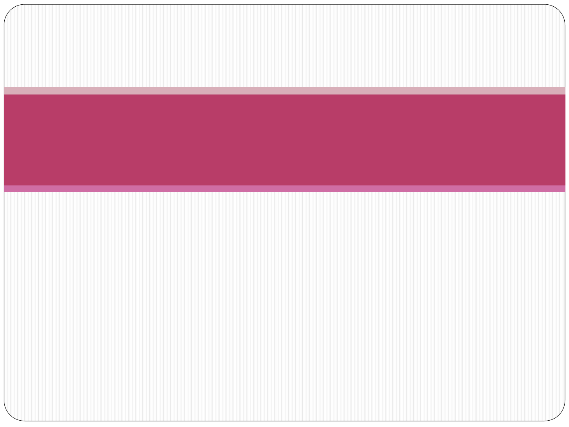Click the white striped area below the band
This screenshot has height=427, width=569.
pos(284,306)
